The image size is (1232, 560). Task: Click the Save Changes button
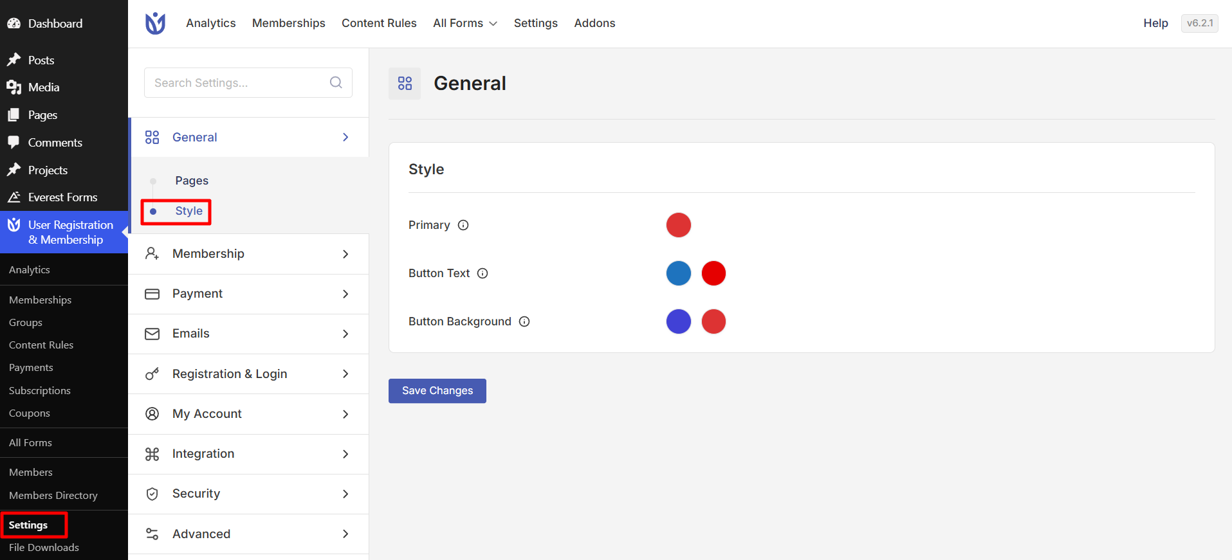[437, 391]
